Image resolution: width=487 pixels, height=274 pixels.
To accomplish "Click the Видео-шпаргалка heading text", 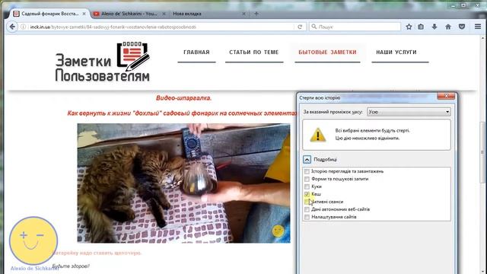I will click(183, 98).
